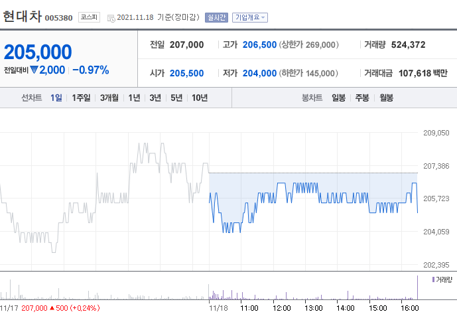The width and height of the screenshot is (457, 318).
Task: Click the down triangle next to 2,000
Action: [x=34, y=70]
